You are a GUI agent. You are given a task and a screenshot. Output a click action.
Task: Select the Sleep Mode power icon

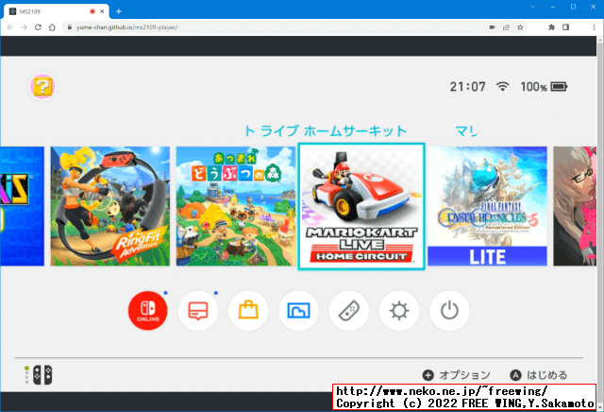click(449, 311)
